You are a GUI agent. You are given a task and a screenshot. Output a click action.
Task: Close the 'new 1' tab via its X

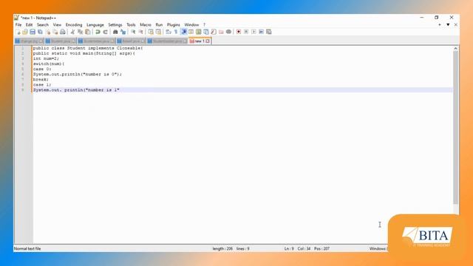tap(208, 41)
